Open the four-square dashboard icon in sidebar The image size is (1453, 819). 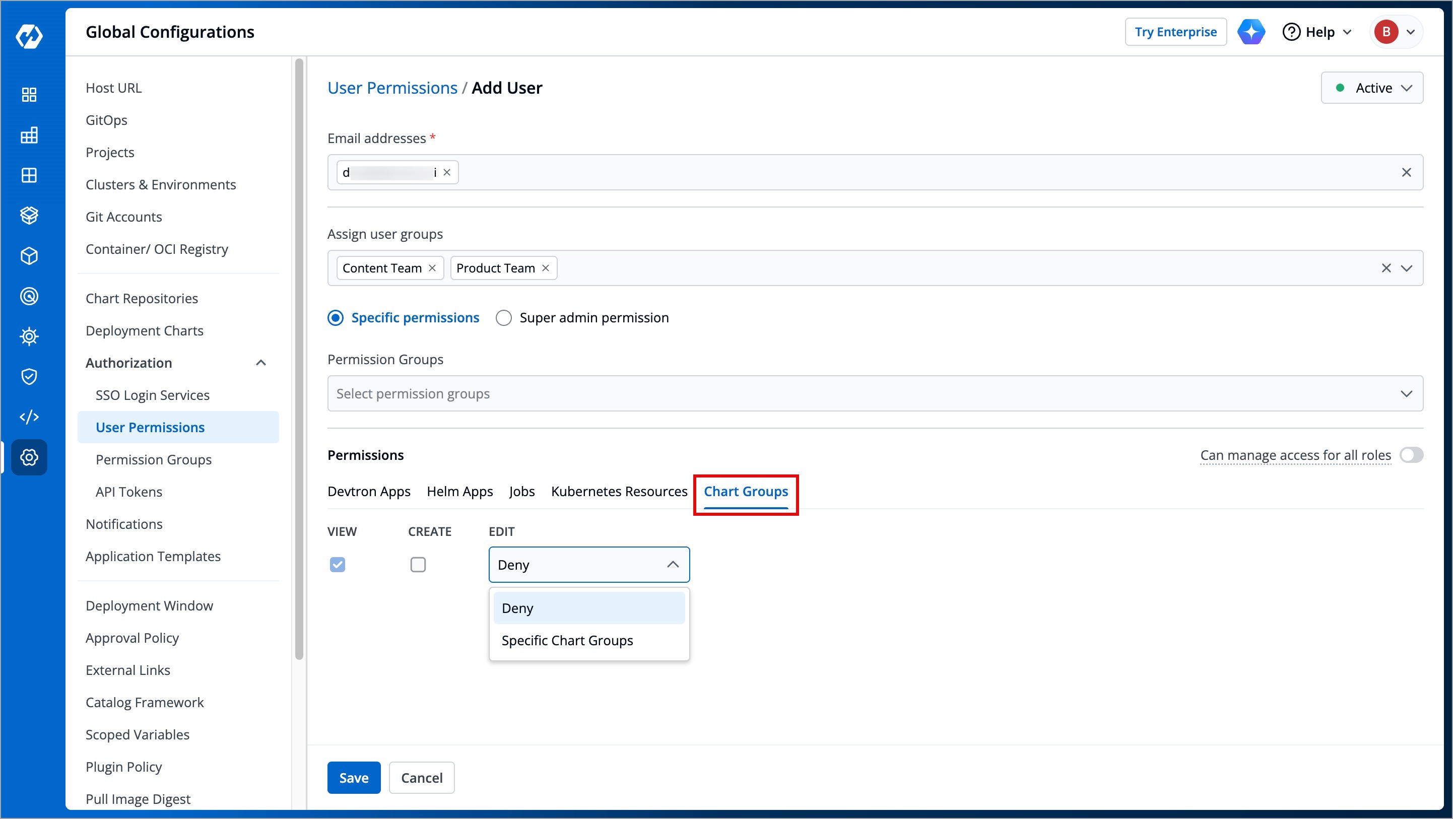(29, 95)
